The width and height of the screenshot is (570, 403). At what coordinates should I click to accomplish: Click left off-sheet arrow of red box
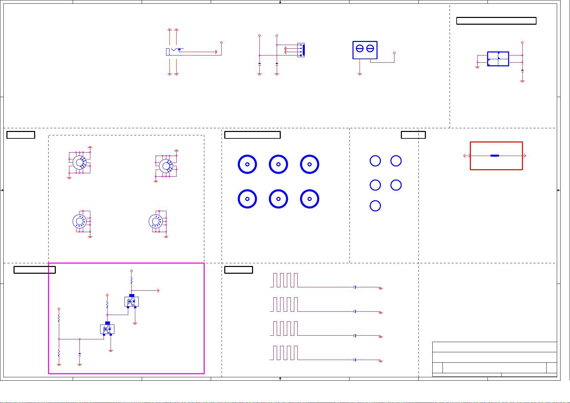[x=467, y=156]
